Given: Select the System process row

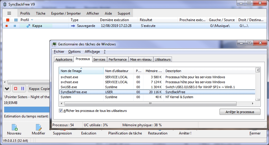Looking at the screenshot, I should tap(157, 97).
